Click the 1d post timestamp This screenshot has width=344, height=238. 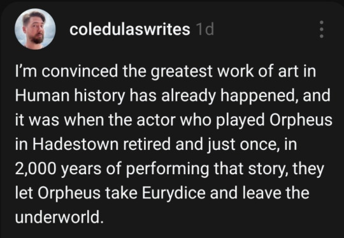click(204, 29)
